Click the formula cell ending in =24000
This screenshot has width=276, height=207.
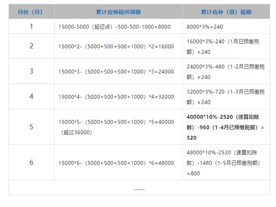click(116, 72)
